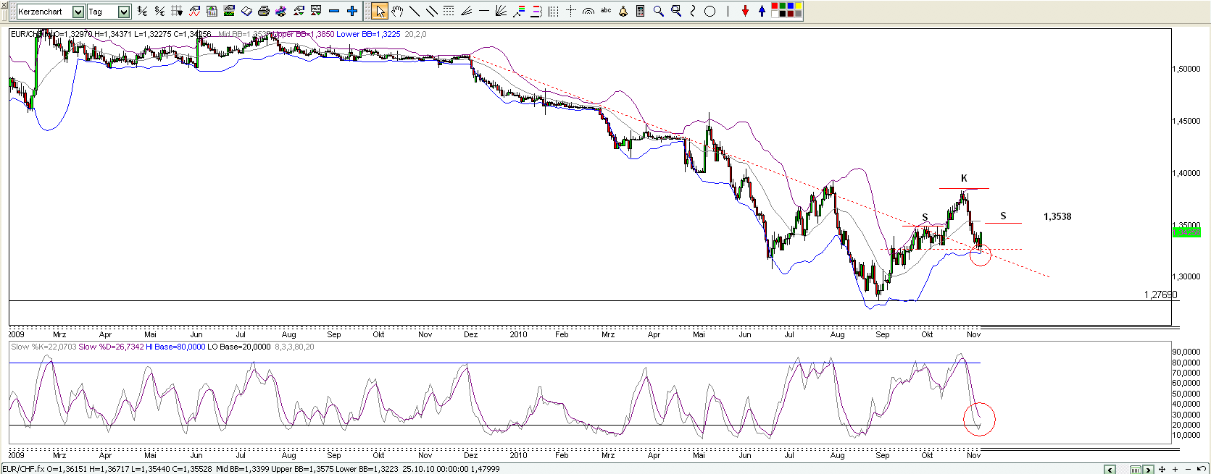Click the undo arrow at bottom right
1211x474 pixels.
point(1201,469)
